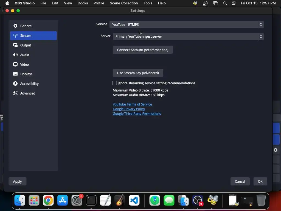This screenshot has width=281, height=211.
Task: Expand the Server dropdown for ingest server
Action: 188,37
